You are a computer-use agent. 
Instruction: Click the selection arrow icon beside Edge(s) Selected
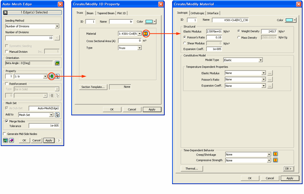(x=6, y=12)
